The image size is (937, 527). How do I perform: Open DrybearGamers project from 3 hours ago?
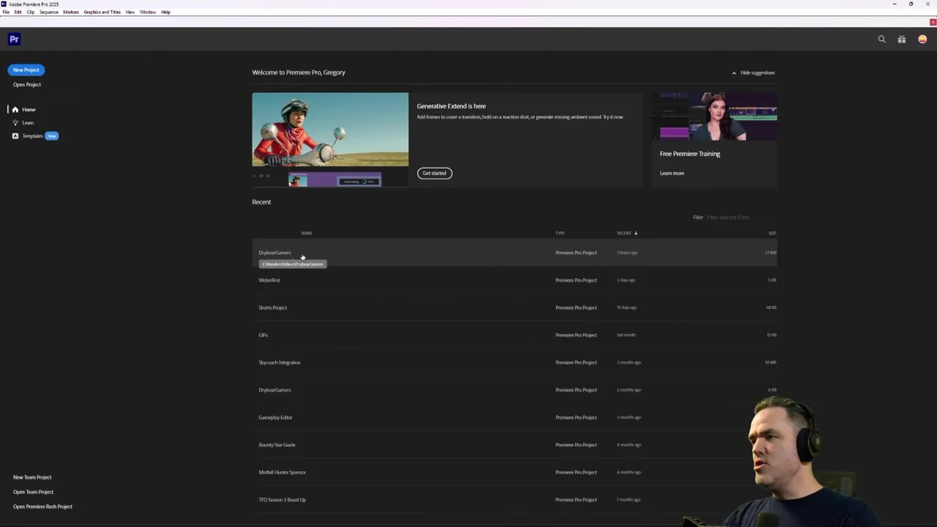tap(515, 253)
